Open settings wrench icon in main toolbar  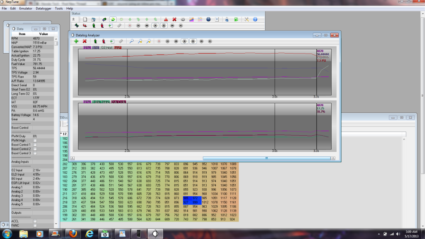(247, 19)
